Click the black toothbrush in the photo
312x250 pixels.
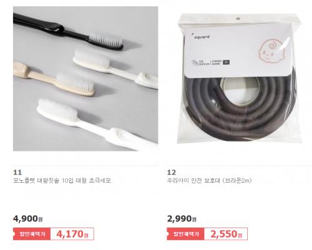point(68,32)
